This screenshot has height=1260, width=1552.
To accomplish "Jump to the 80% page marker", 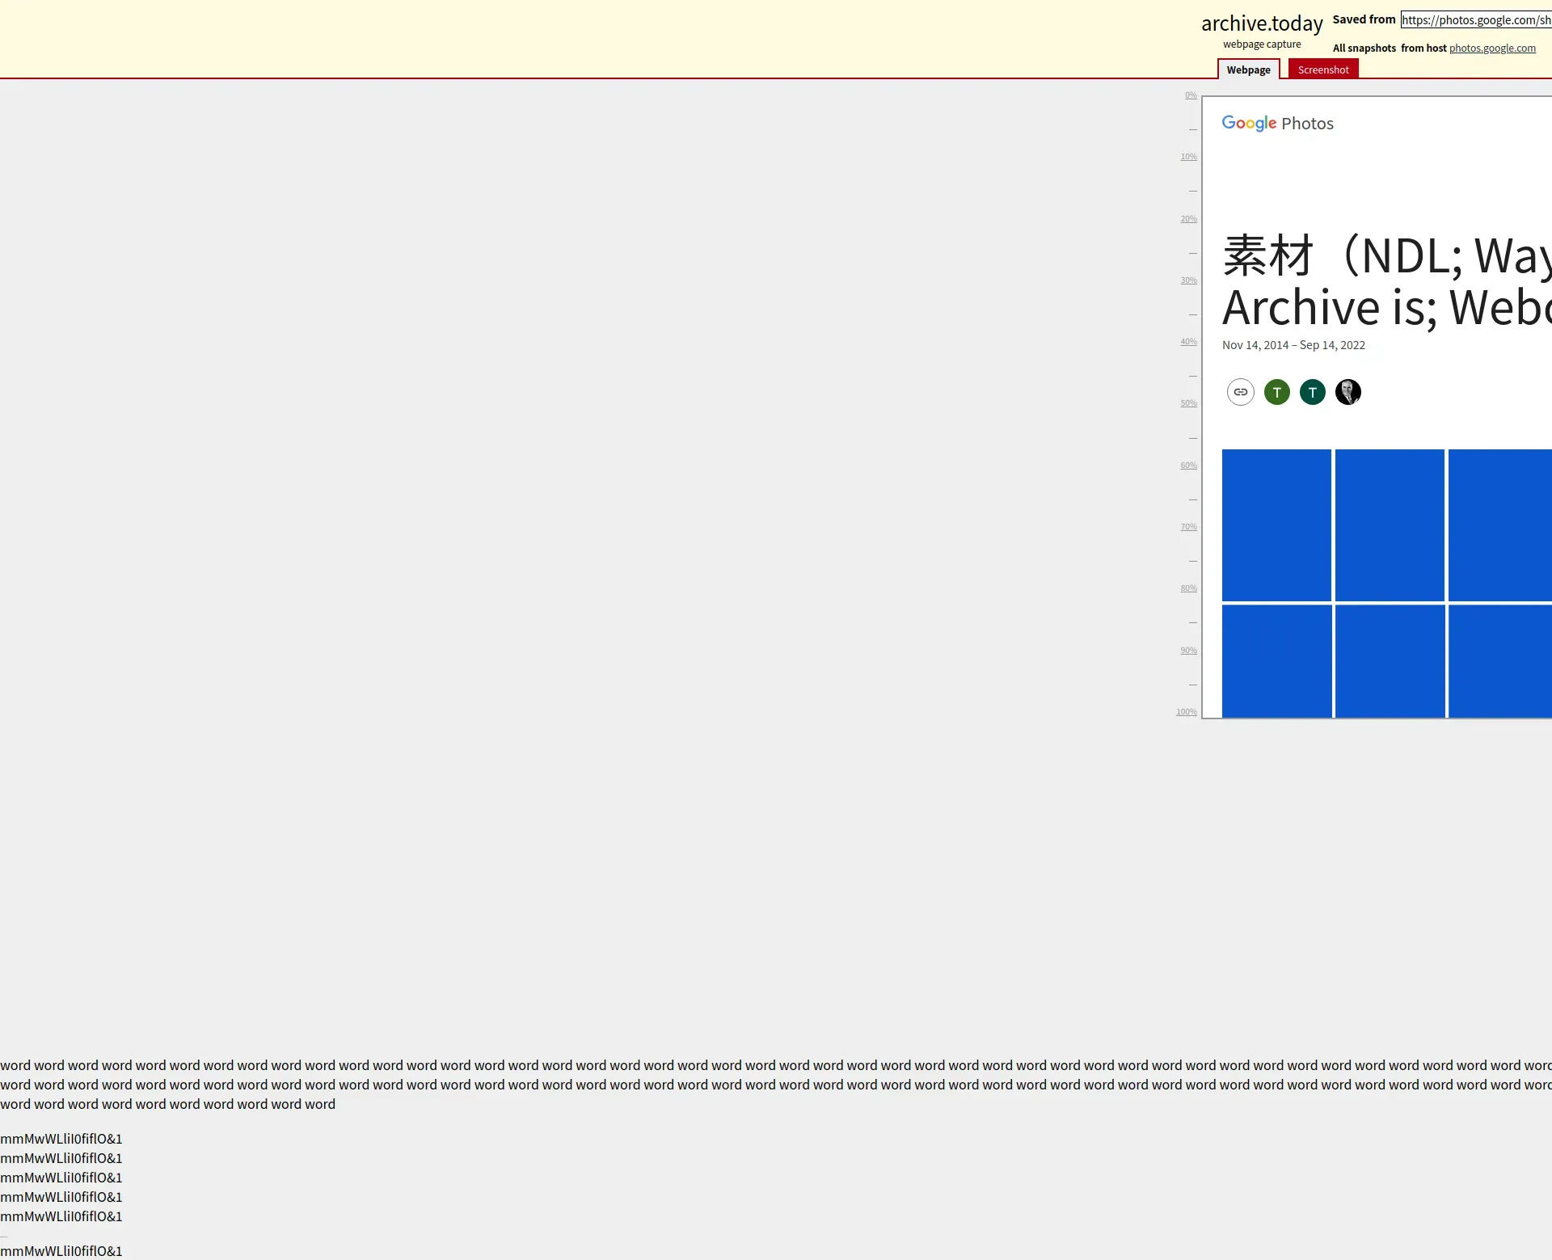I will pyautogui.click(x=1188, y=588).
